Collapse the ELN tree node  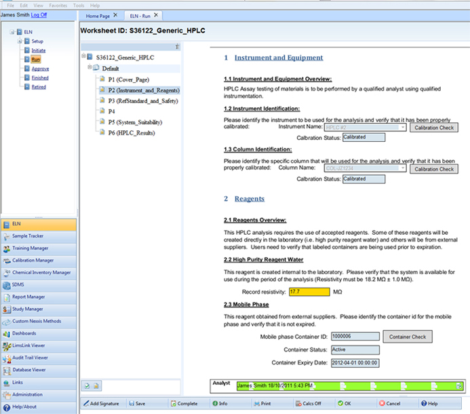(x=12, y=32)
